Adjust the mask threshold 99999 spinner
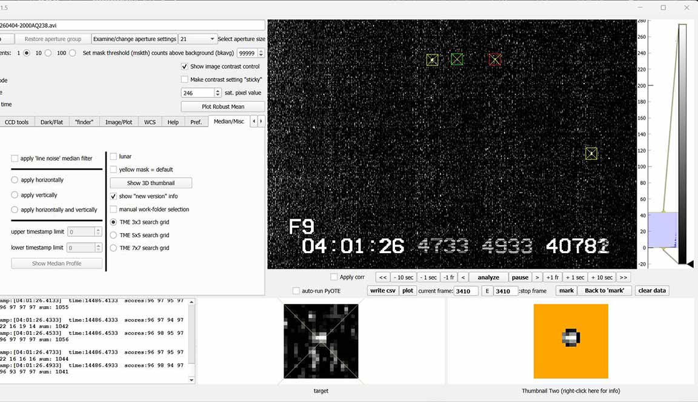 pos(261,53)
